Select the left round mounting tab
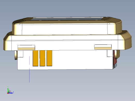The image size is (135, 101). [16, 55]
